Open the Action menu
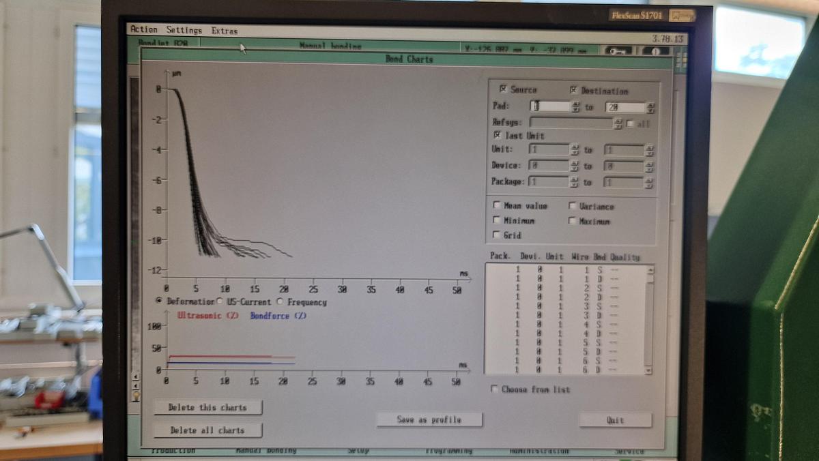 tap(144, 29)
